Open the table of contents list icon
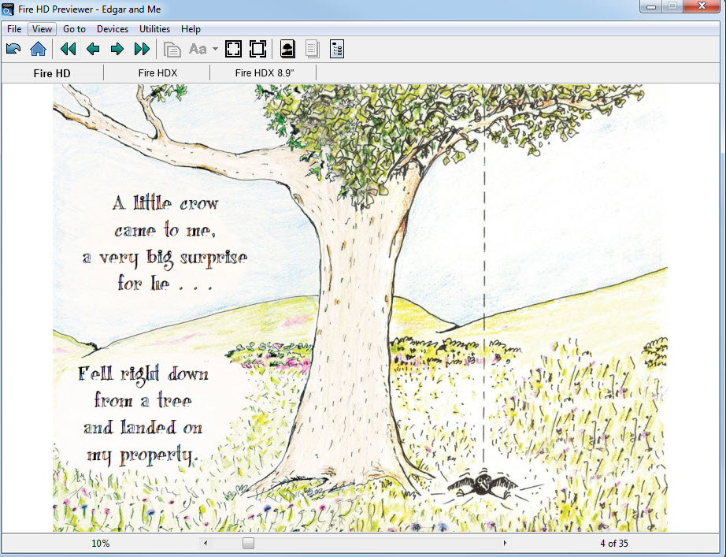 pos(337,50)
